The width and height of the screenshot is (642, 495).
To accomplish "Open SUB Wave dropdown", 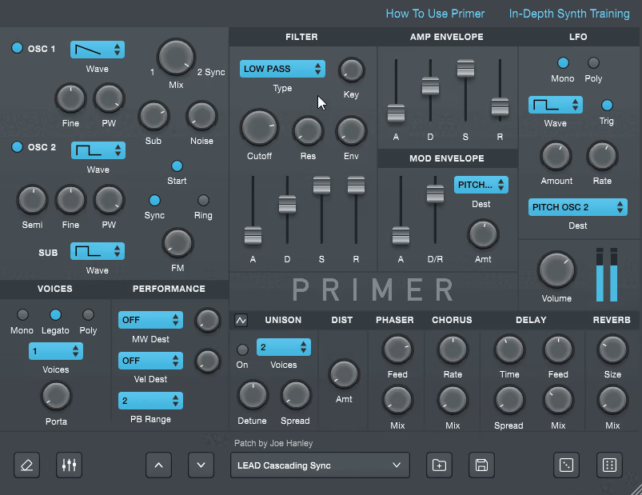I will pos(98,251).
